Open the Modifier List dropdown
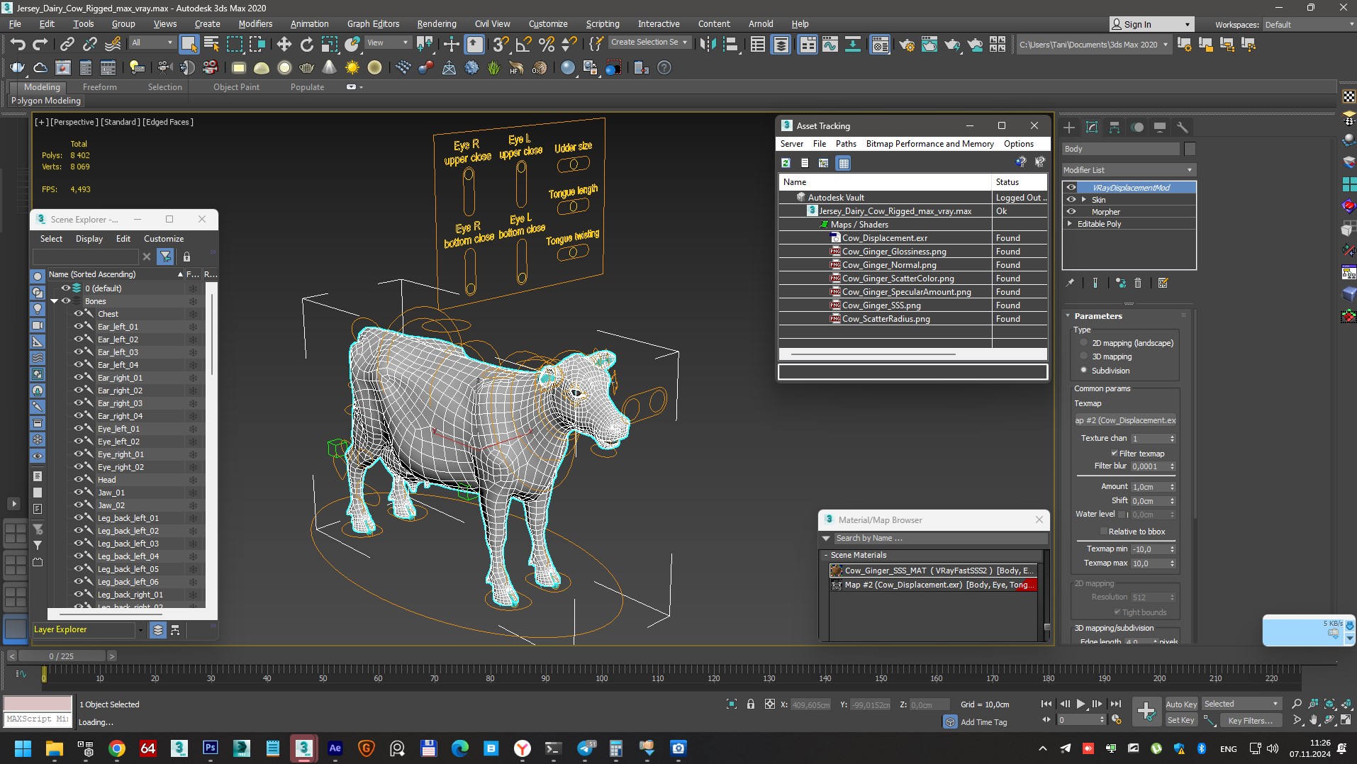This screenshot has width=1357, height=764. point(1128,170)
